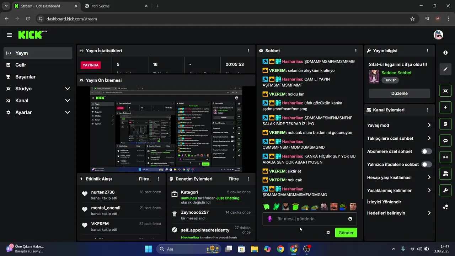455x256 pixels.
Task: Switch to Yeni Sekme browser tab
Action: [116, 6]
